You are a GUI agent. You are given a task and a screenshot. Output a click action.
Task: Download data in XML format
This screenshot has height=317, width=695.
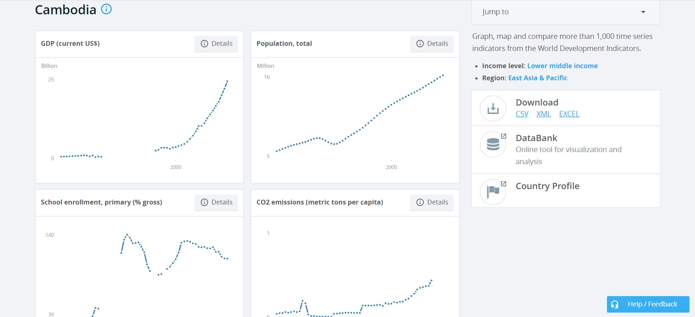[x=544, y=114]
